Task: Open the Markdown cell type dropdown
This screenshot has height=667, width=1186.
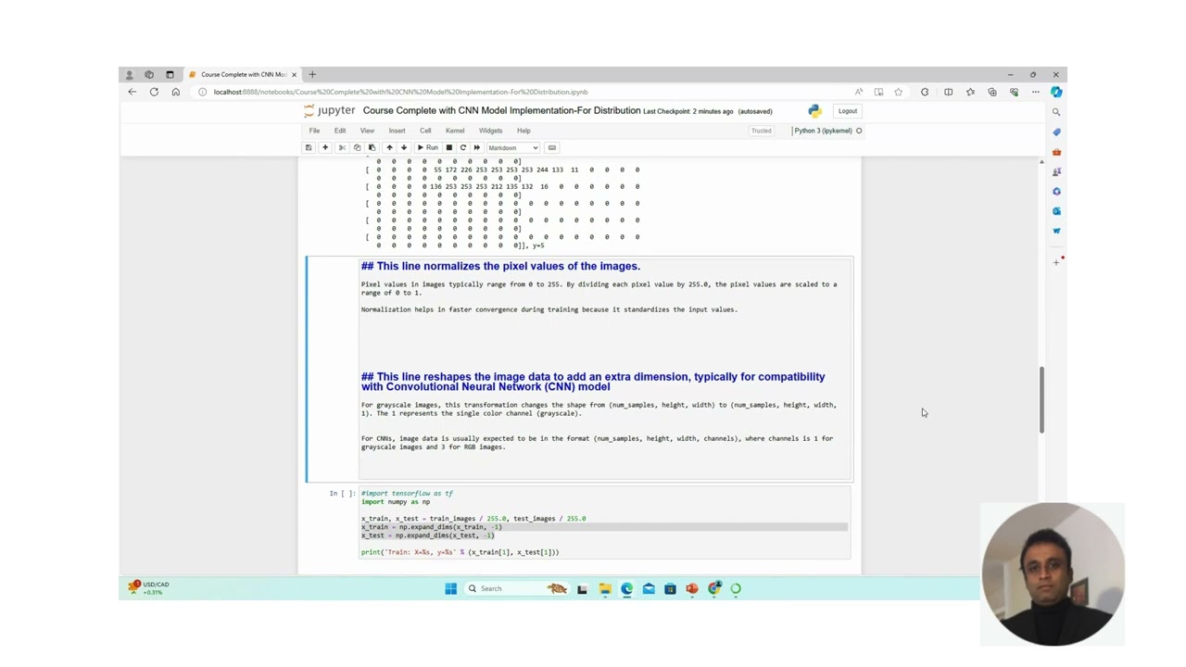Action: 512,147
